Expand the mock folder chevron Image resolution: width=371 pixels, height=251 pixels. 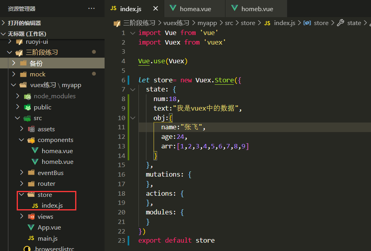[14, 74]
